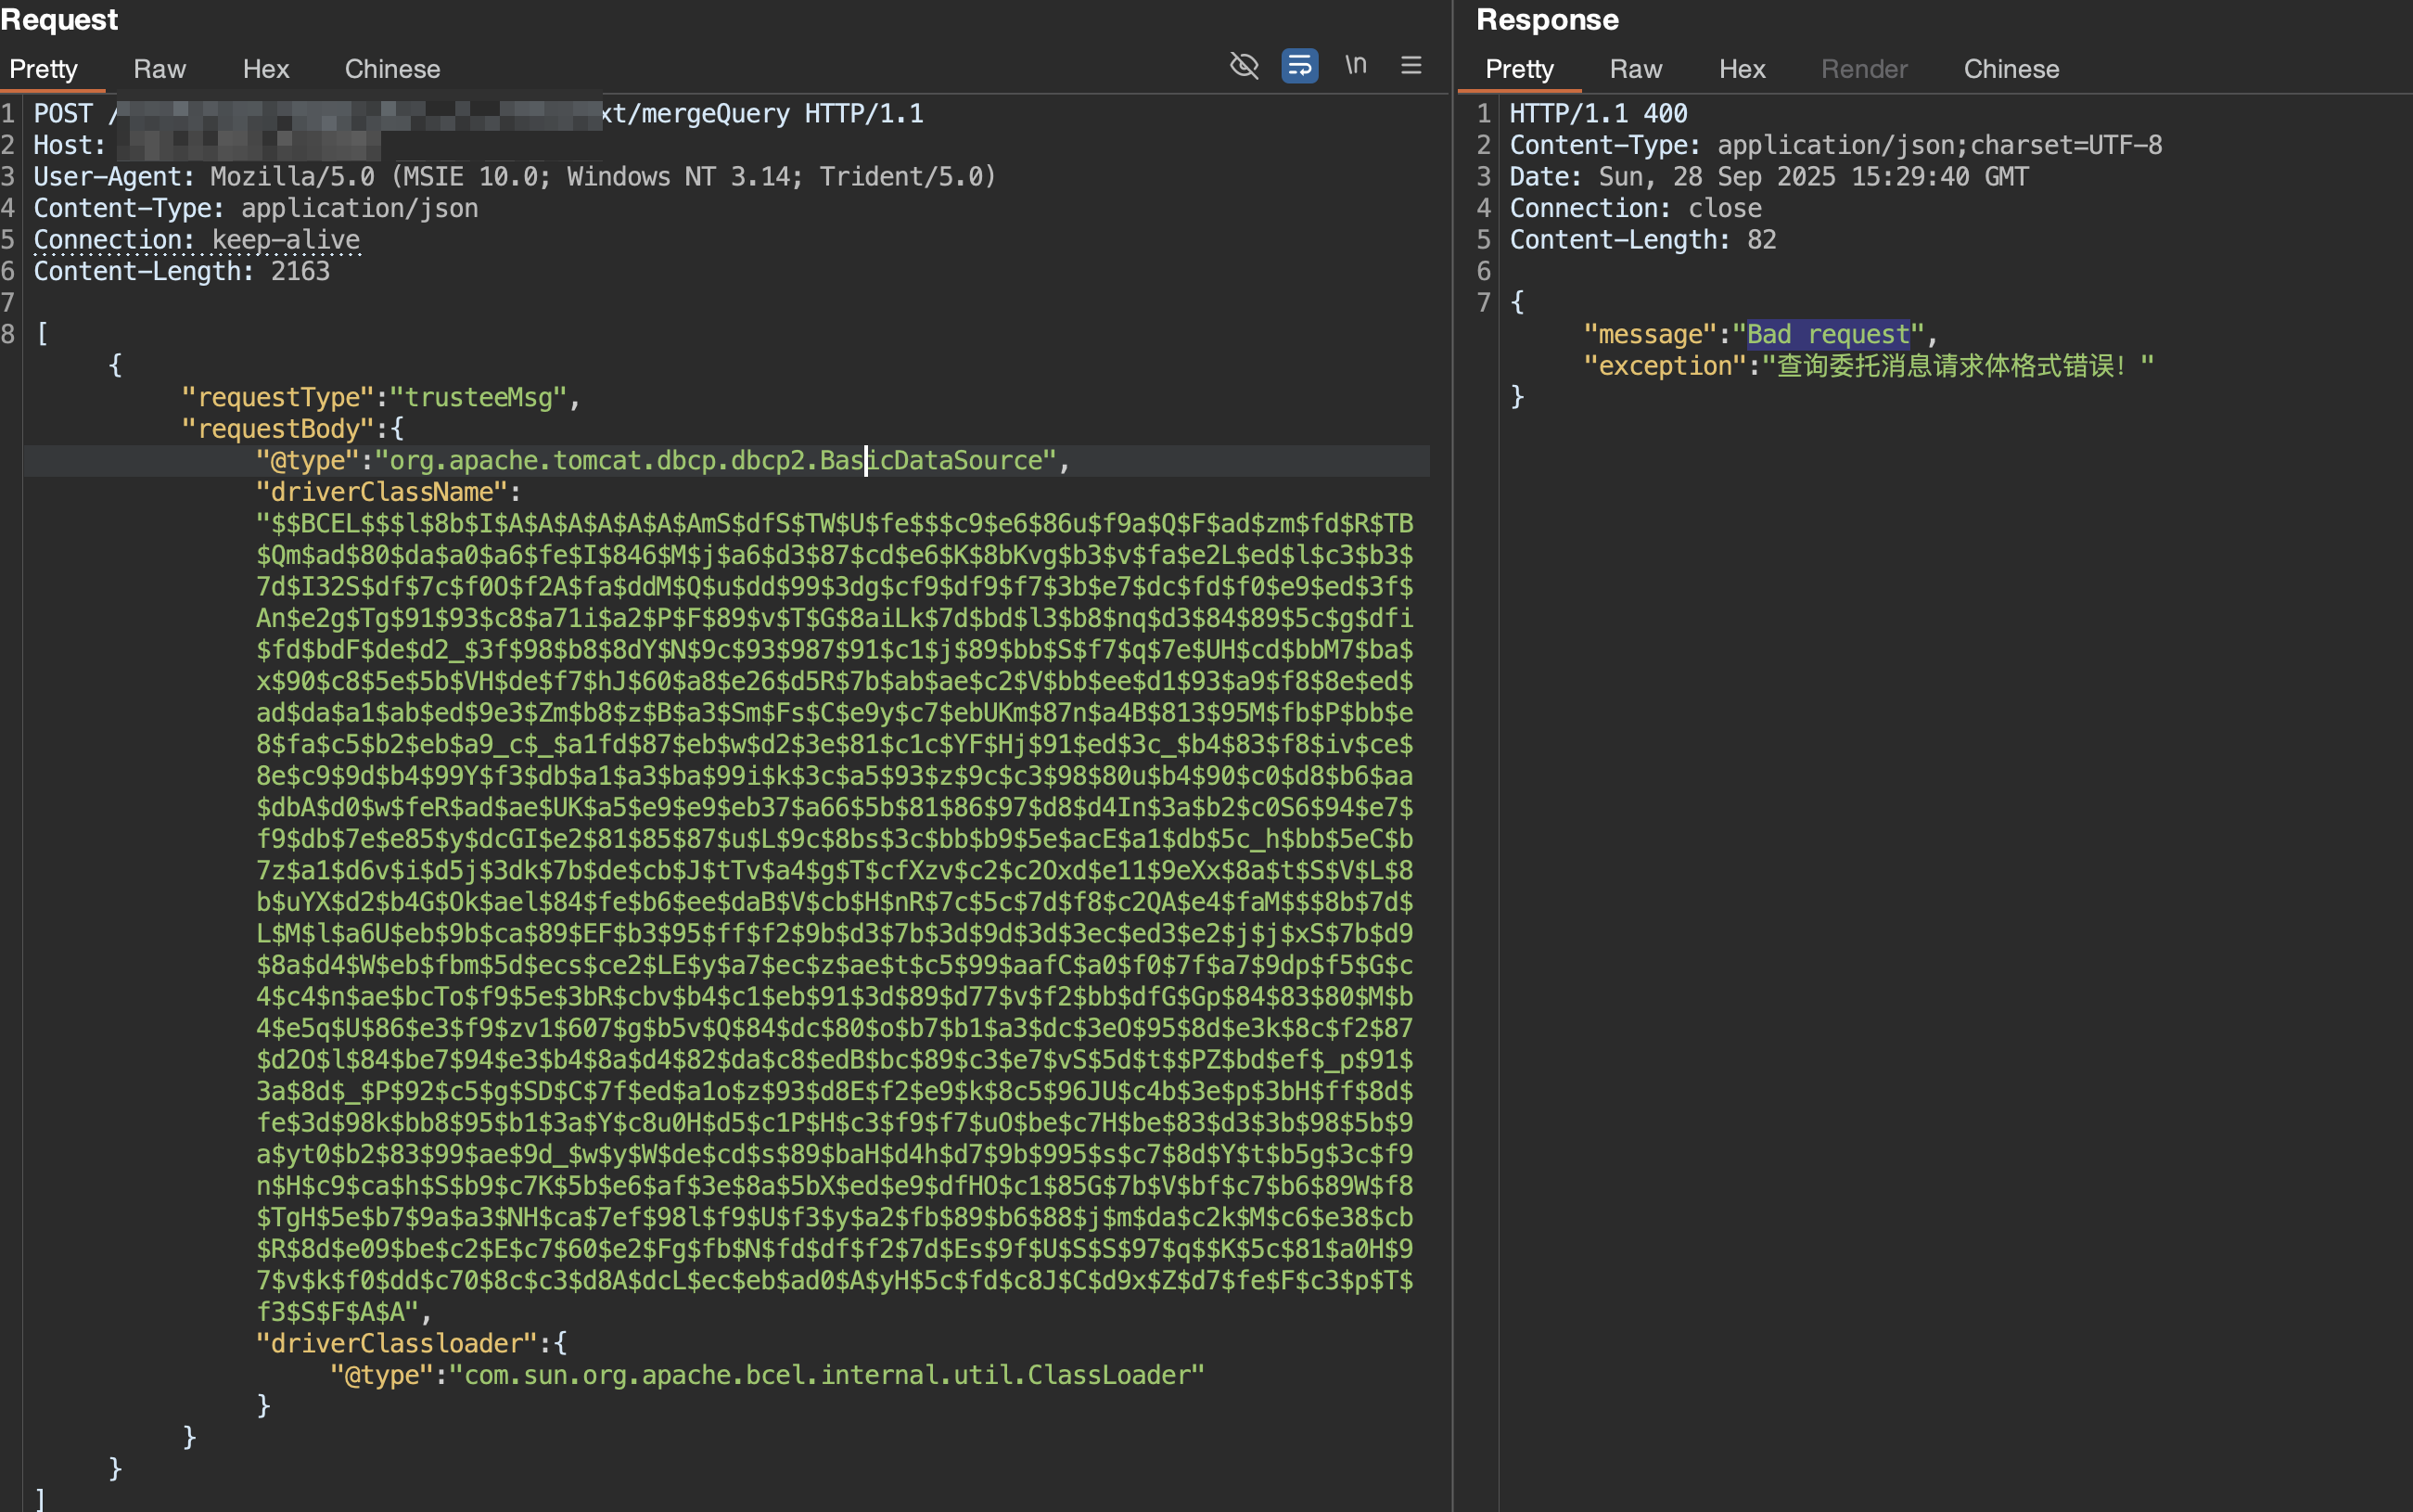Click the exception message in the response
2413x1512 pixels.
[1949, 366]
